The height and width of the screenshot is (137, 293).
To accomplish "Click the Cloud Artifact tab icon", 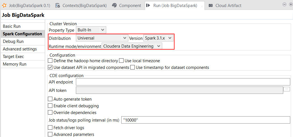I will (211, 5).
